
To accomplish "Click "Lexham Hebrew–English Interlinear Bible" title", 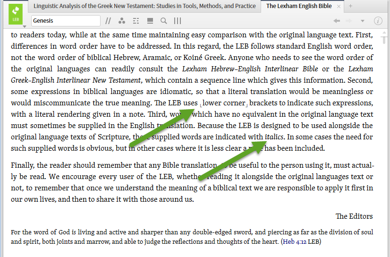I will tap(250, 69).
